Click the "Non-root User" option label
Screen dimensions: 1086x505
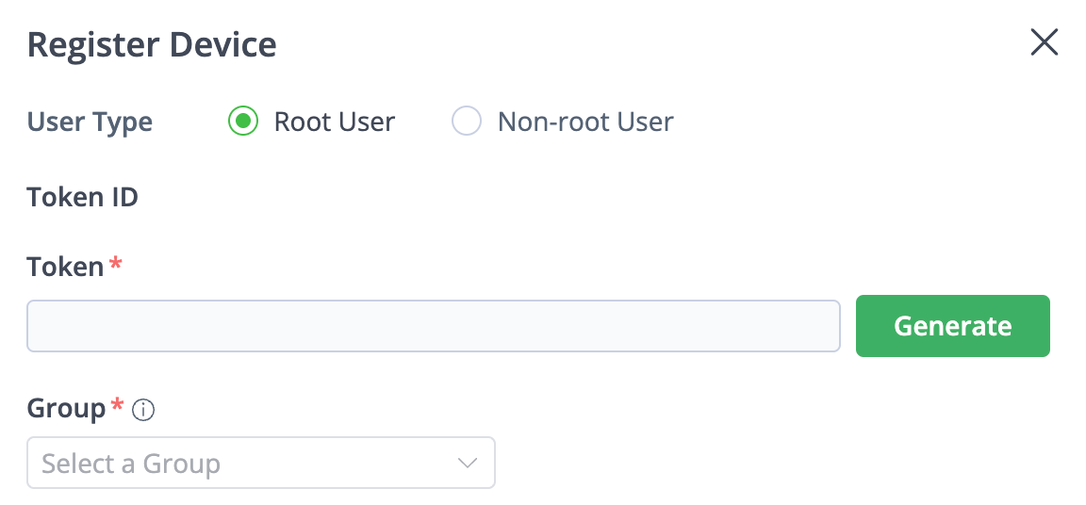[584, 122]
